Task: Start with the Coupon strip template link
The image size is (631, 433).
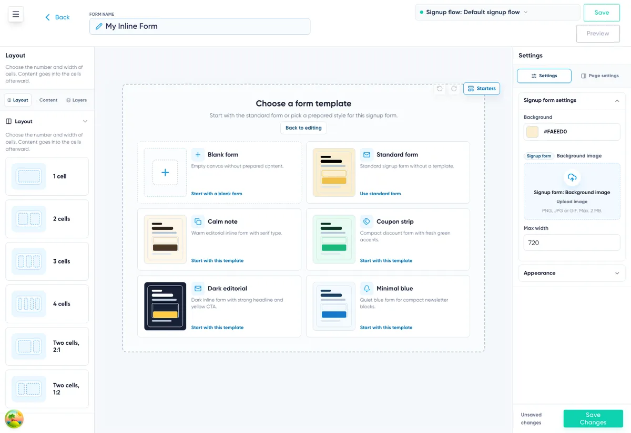Action: tap(386, 261)
